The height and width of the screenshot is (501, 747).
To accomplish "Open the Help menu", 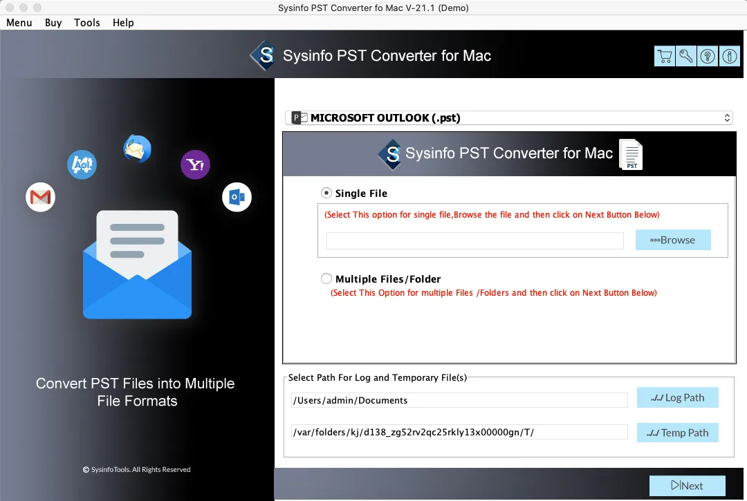I will (123, 23).
